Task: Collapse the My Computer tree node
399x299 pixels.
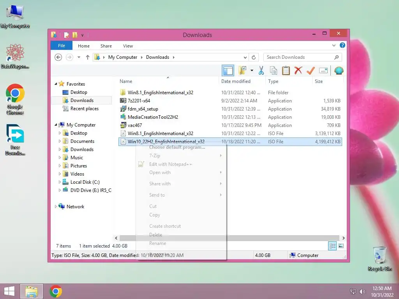Action: coord(56,125)
